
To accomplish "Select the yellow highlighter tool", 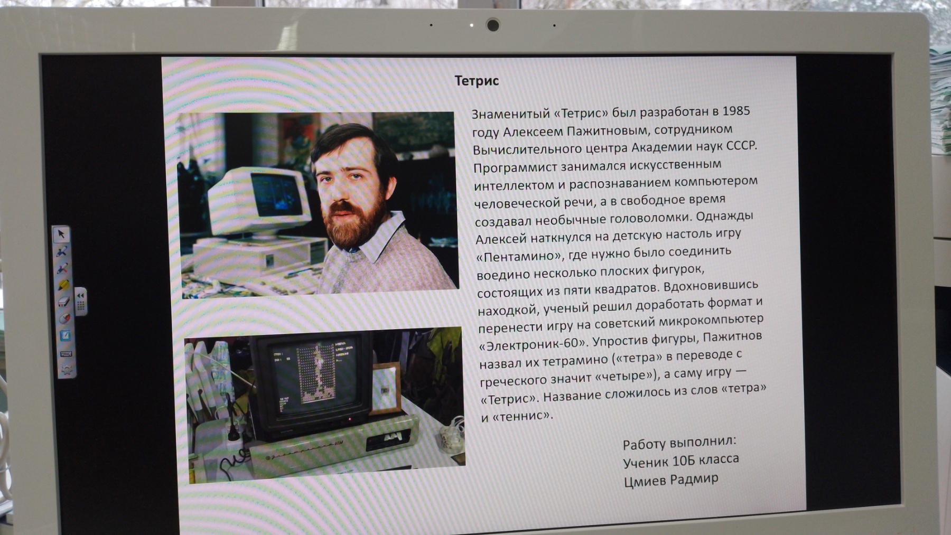I will click(x=63, y=285).
